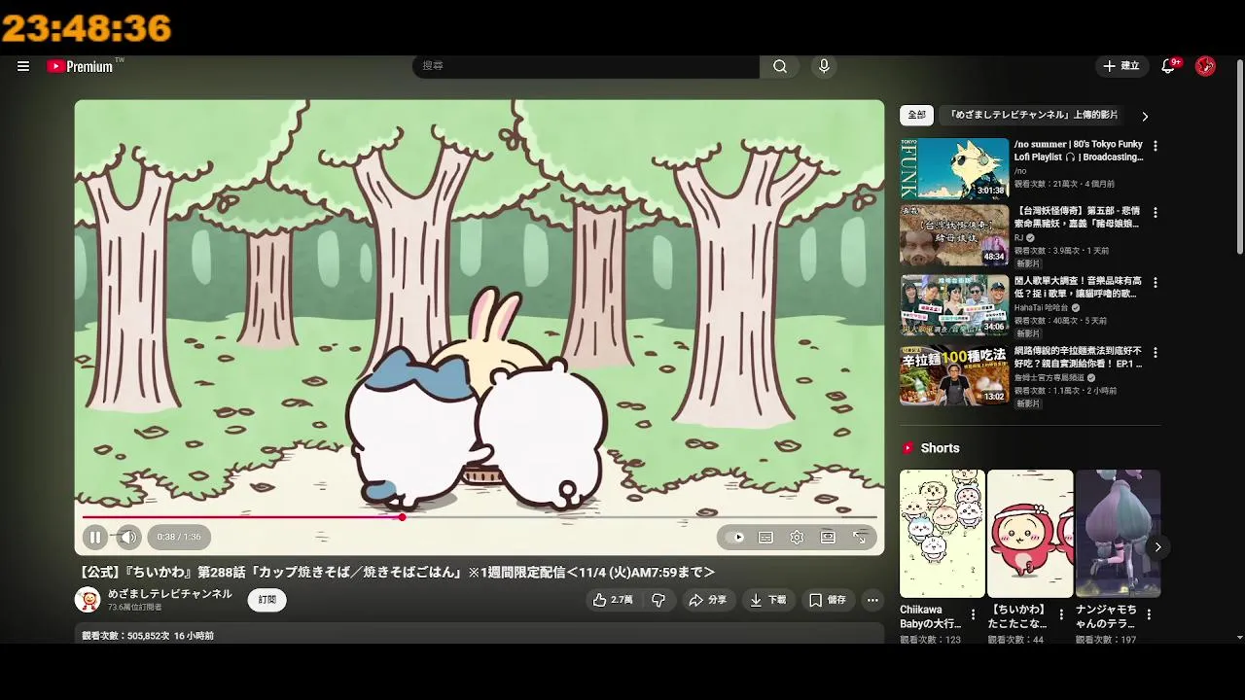Switch to theater mode
The width and height of the screenshot is (1245, 700).
tap(828, 537)
